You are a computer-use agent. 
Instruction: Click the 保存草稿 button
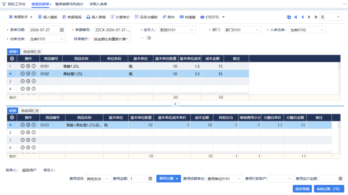[x=302, y=189]
